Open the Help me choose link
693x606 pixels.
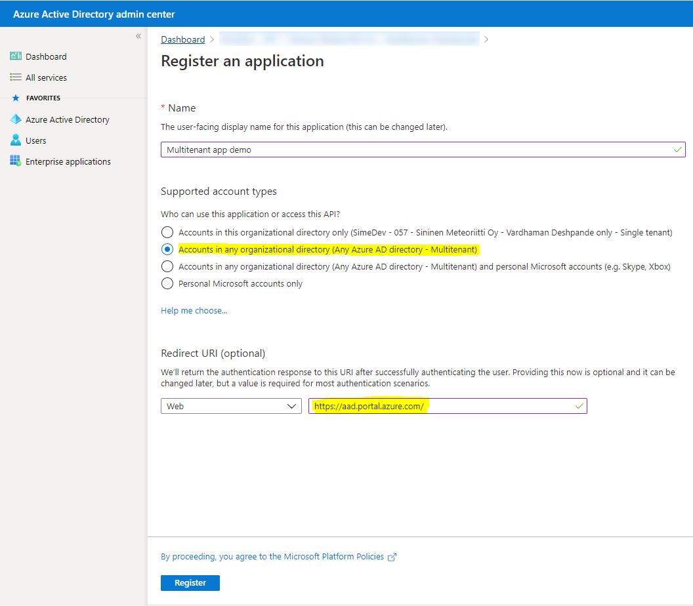tap(194, 310)
